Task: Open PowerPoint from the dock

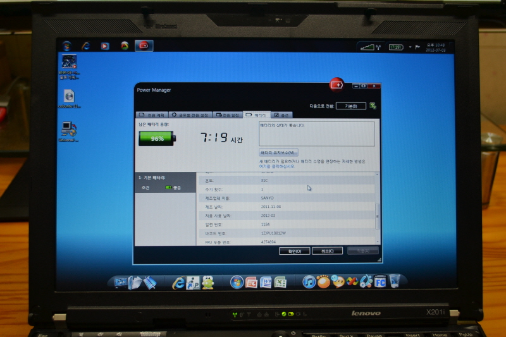Action: pyautogui.click(x=251, y=282)
